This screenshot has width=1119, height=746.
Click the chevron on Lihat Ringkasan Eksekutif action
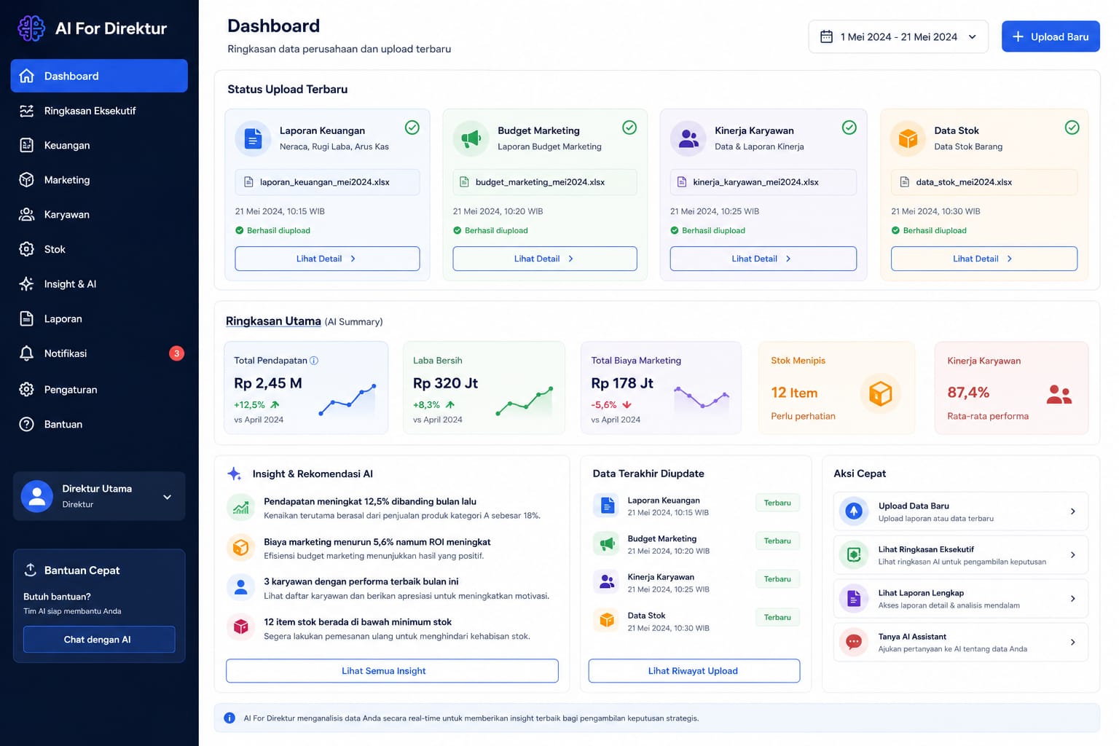1073,555
